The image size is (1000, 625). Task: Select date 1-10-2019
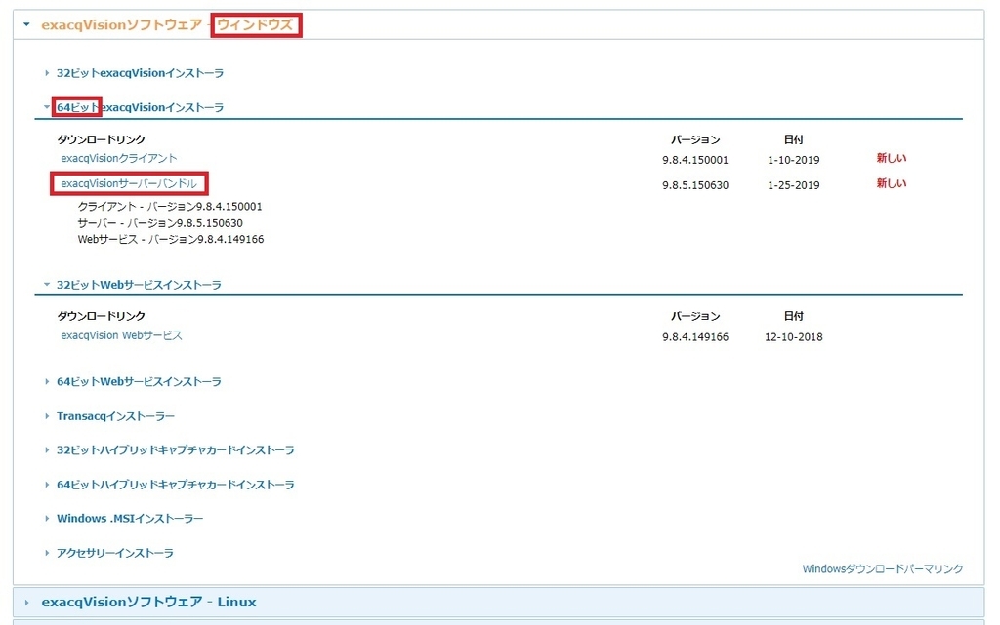pyautogui.click(x=794, y=160)
